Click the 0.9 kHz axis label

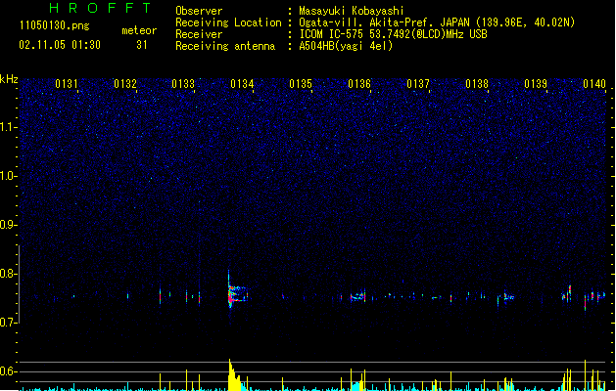(9, 225)
